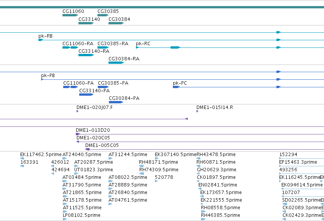Select CK01897.5prime EST label
The image size is (324, 221).
pyautogui.click(x=216, y=177)
